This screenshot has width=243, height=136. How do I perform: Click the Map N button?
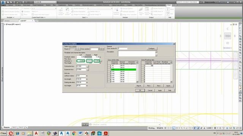pos(139,86)
